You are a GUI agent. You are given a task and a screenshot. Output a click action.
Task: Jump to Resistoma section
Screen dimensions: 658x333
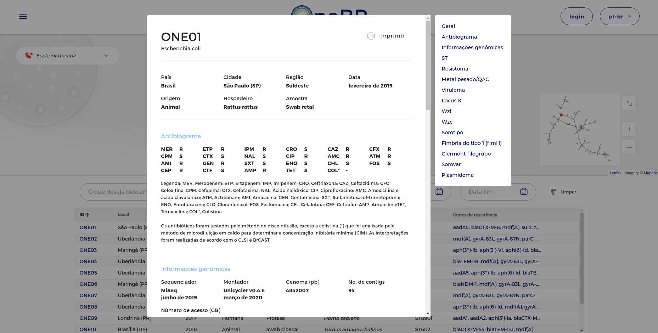tap(455, 69)
